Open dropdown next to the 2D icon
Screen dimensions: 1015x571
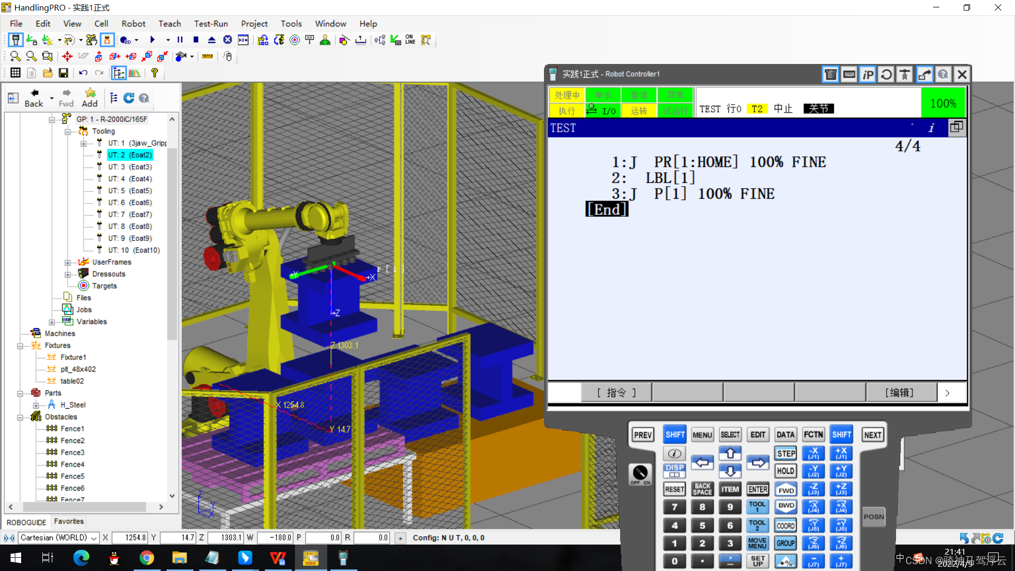136,40
